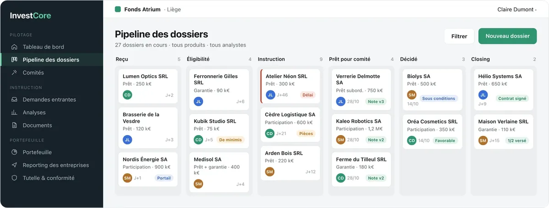
Task: Click the Reçu column header
Action: 122,59
